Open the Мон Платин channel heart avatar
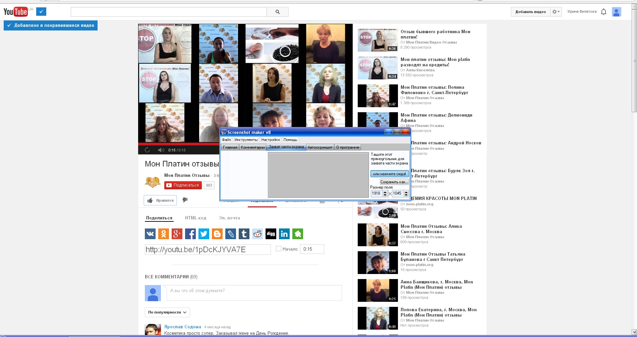This screenshot has width=637, height=337. [x=153, y=182]
